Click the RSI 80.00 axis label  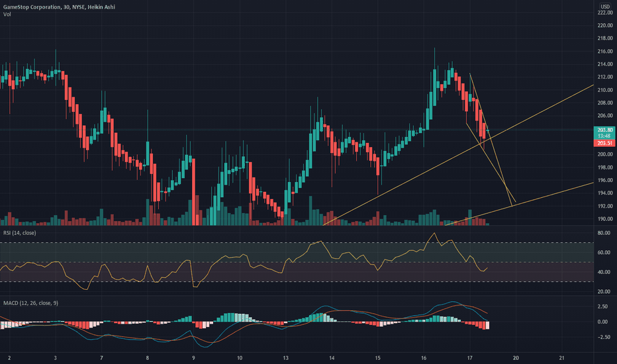(604, 233)
